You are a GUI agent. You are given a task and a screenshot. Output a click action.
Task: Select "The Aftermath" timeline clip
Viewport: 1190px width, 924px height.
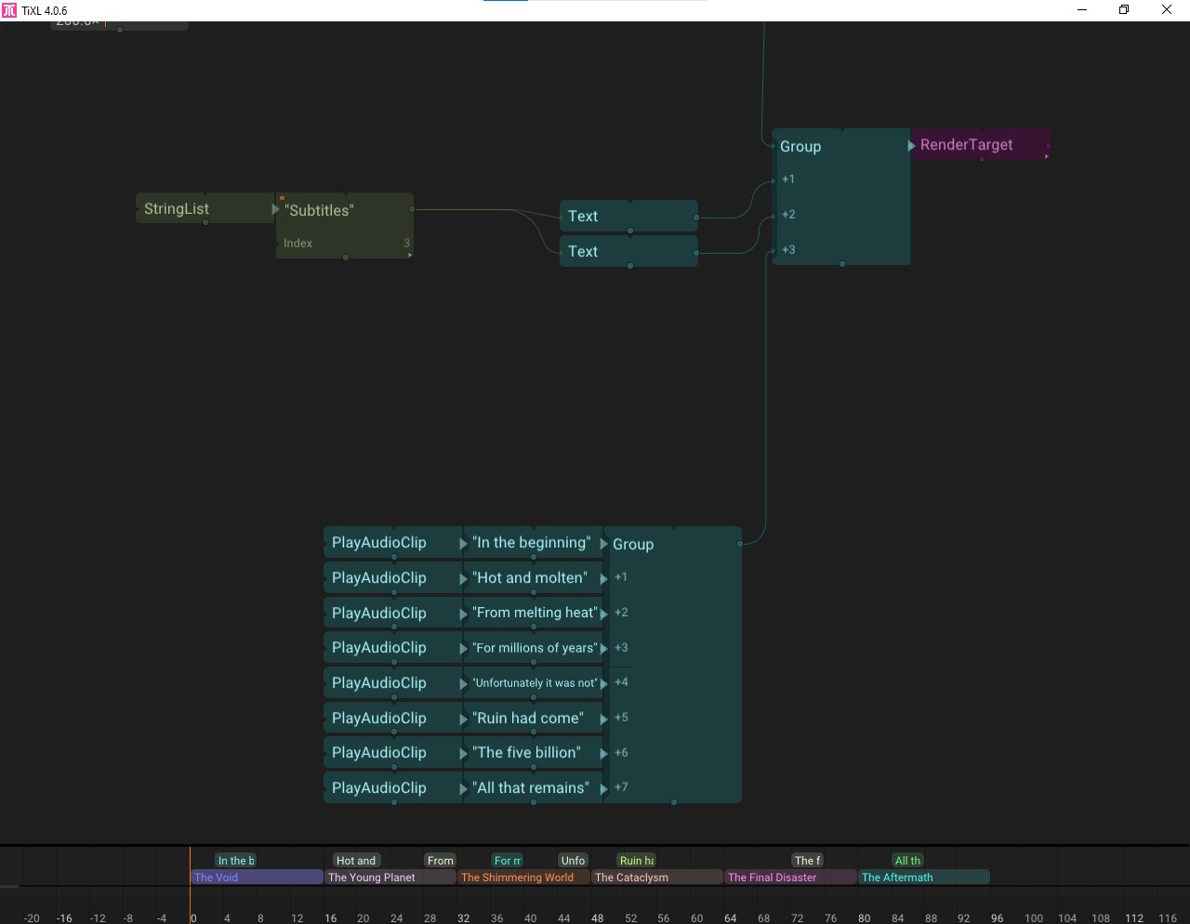tap(923, 878)
